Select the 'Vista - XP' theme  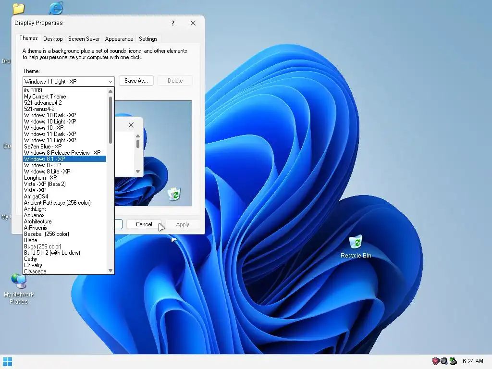pos(65,190)
